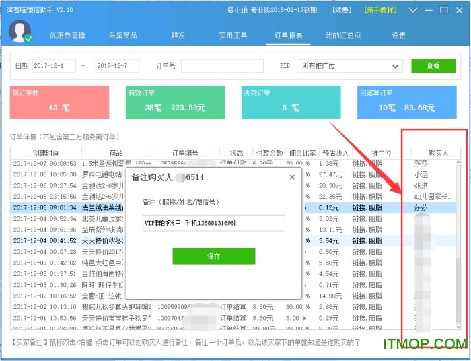Click the user avatar profile icon
Viewport: 471px width, 361px height.
point(20,32)
